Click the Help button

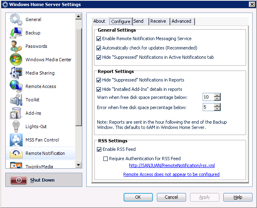pyautogui.click(x=238, y=197)
